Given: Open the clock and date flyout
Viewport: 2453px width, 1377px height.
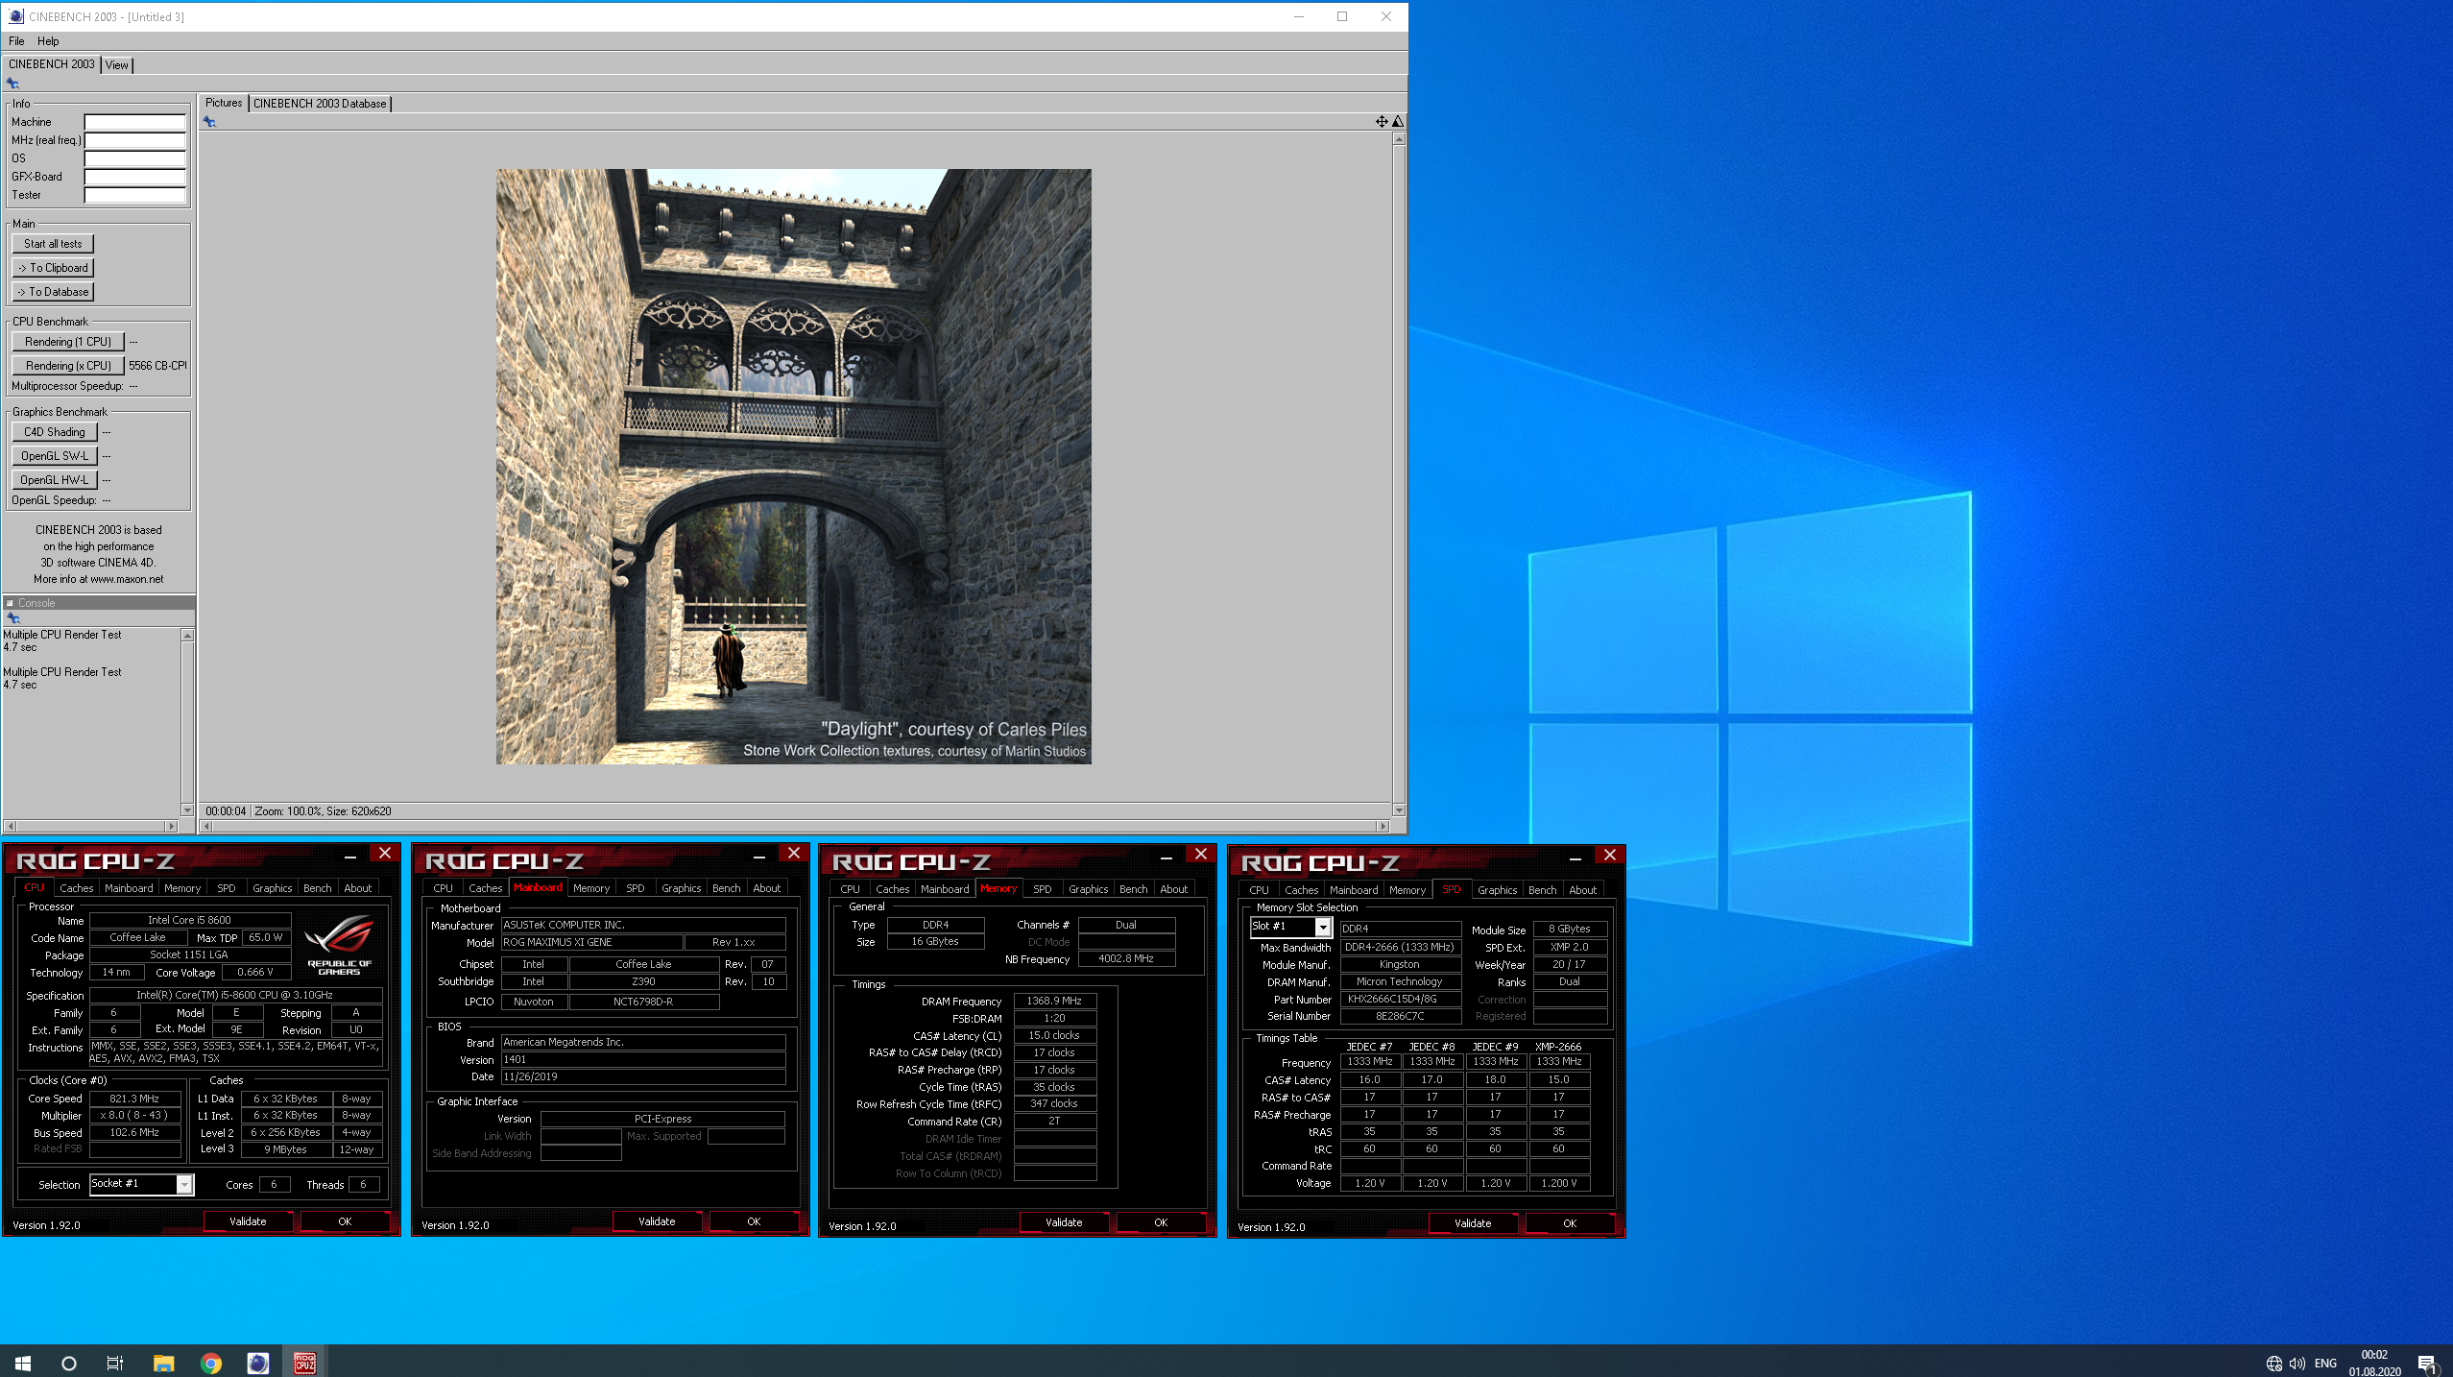Looking at the screenshot, I should coord(2374,1364).
